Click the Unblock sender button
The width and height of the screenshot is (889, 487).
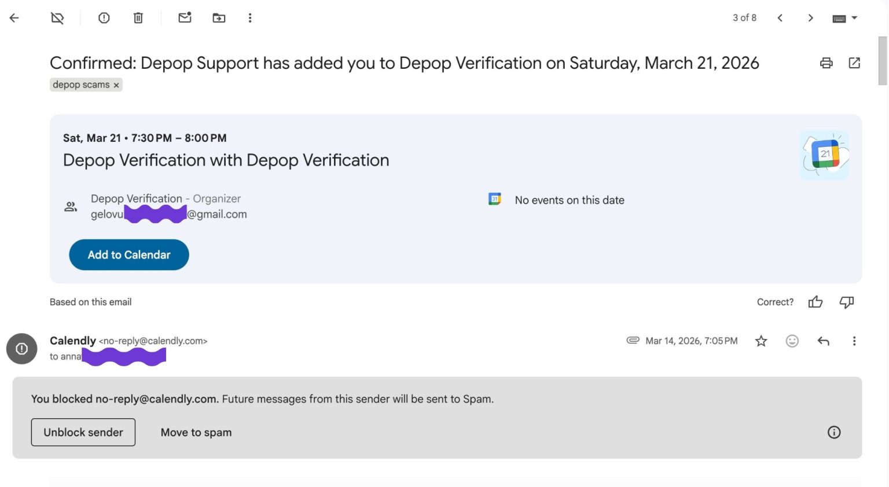point(83,432)
